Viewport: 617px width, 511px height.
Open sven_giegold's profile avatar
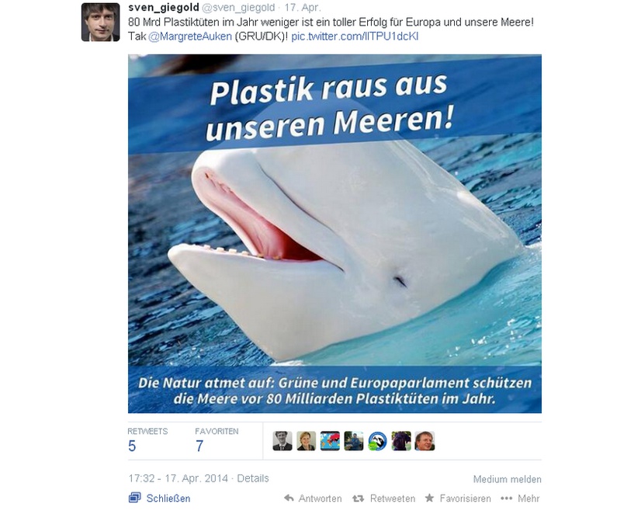tap(100, 22)
